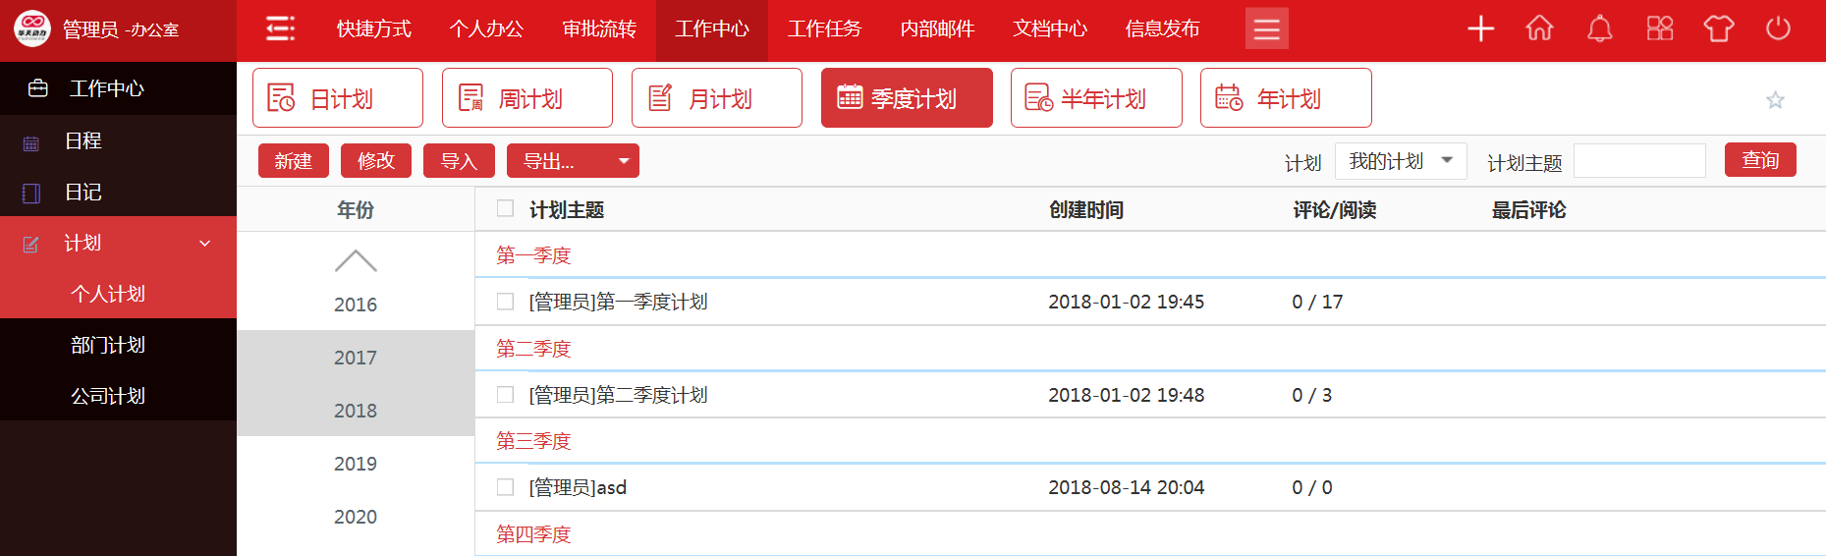Open the apps grid icon in header
This screenshot has height=556, width=1826.
click(1660, 28)
